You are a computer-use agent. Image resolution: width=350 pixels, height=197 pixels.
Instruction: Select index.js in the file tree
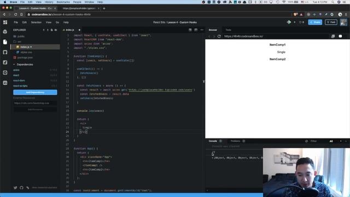(x=35, y=47)
